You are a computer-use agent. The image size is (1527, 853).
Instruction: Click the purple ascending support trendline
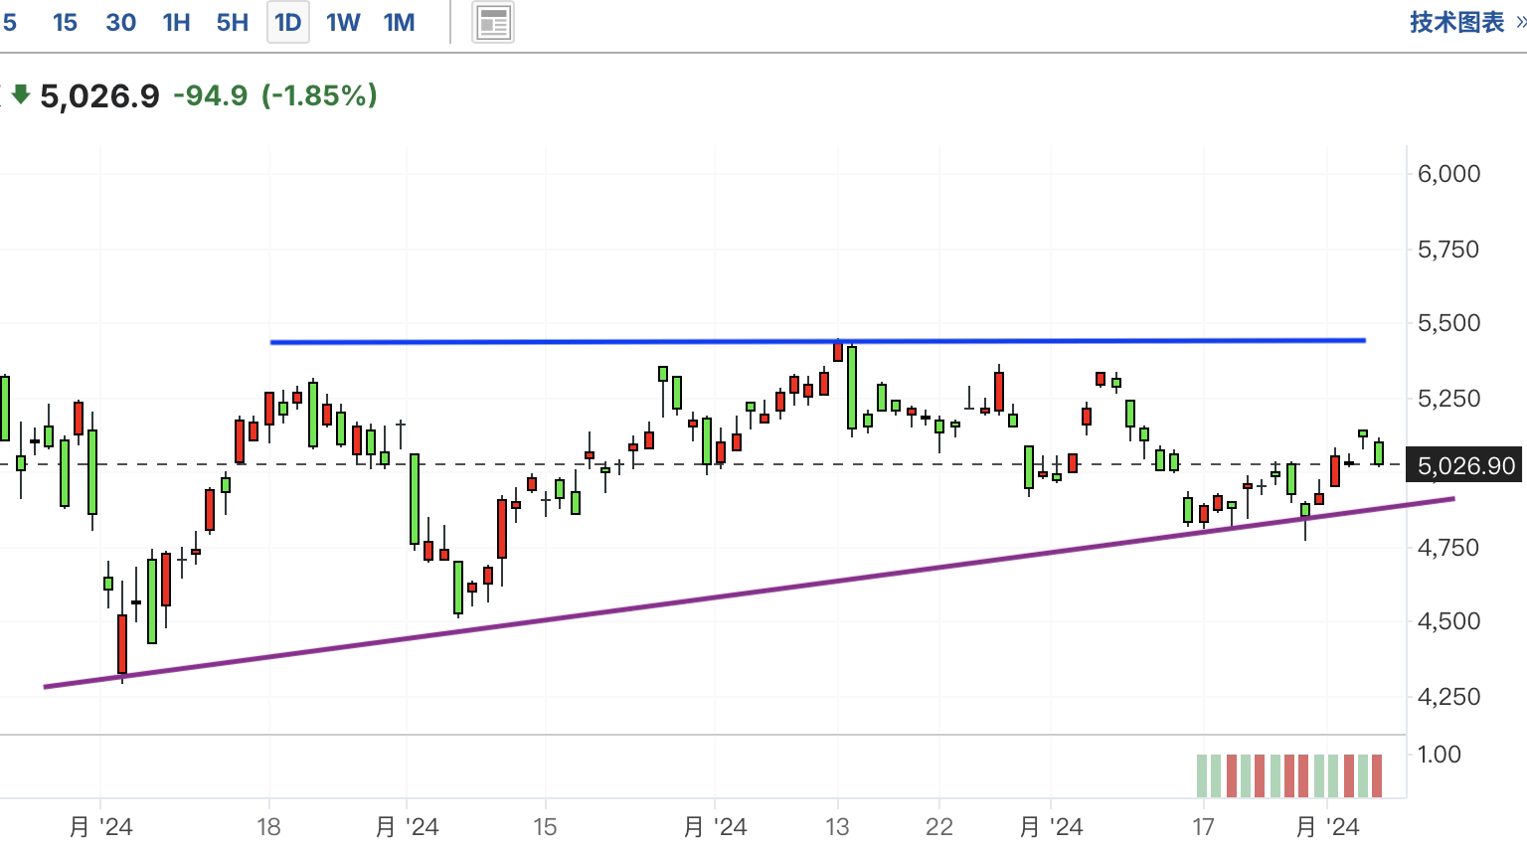[x=750, y=593]
